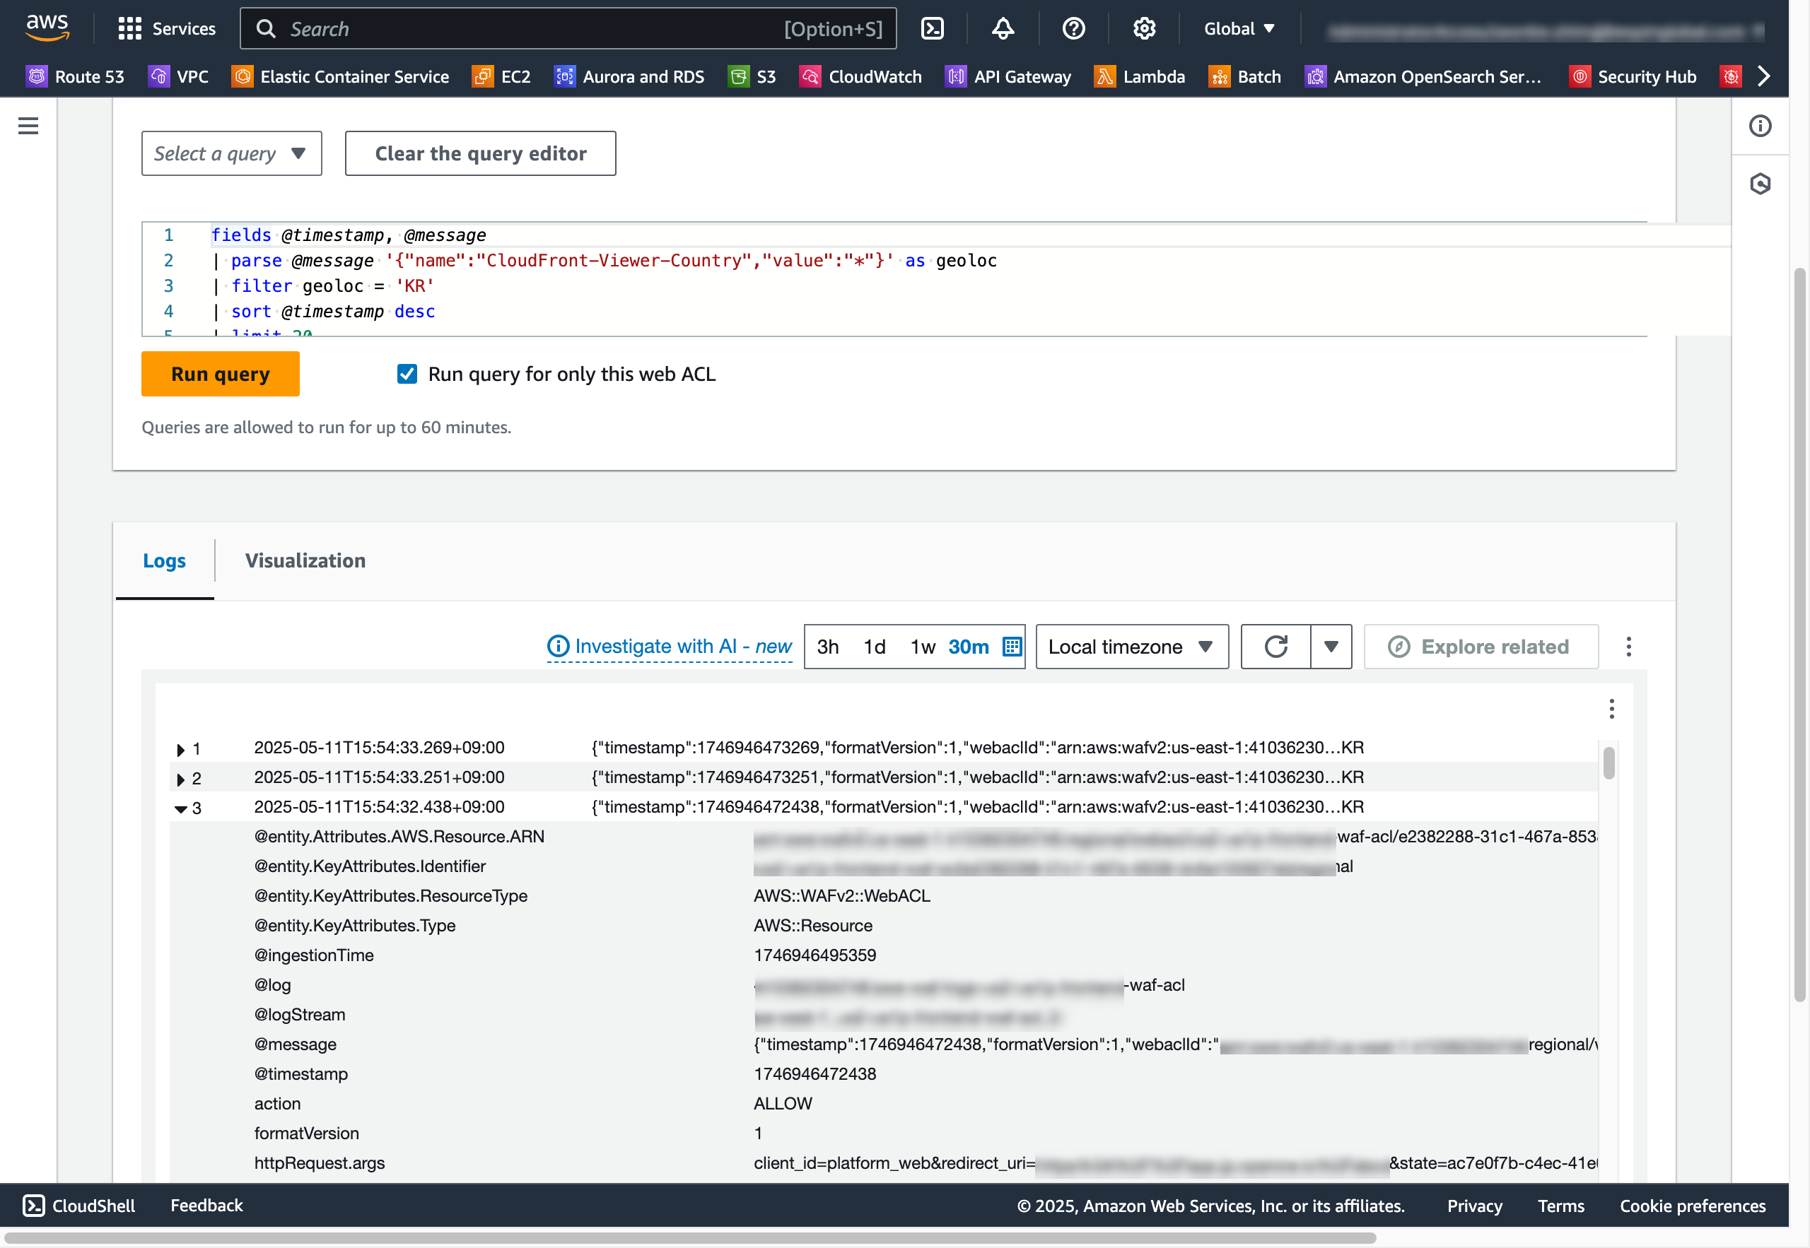Open VPC shortcut in favorites bar
The image size is (1810, 1248).
[x=178, y=76]
